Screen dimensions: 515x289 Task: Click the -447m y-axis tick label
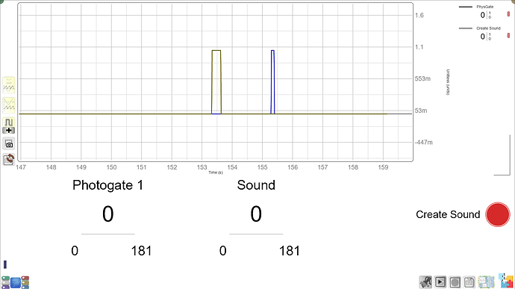[424, 143]
